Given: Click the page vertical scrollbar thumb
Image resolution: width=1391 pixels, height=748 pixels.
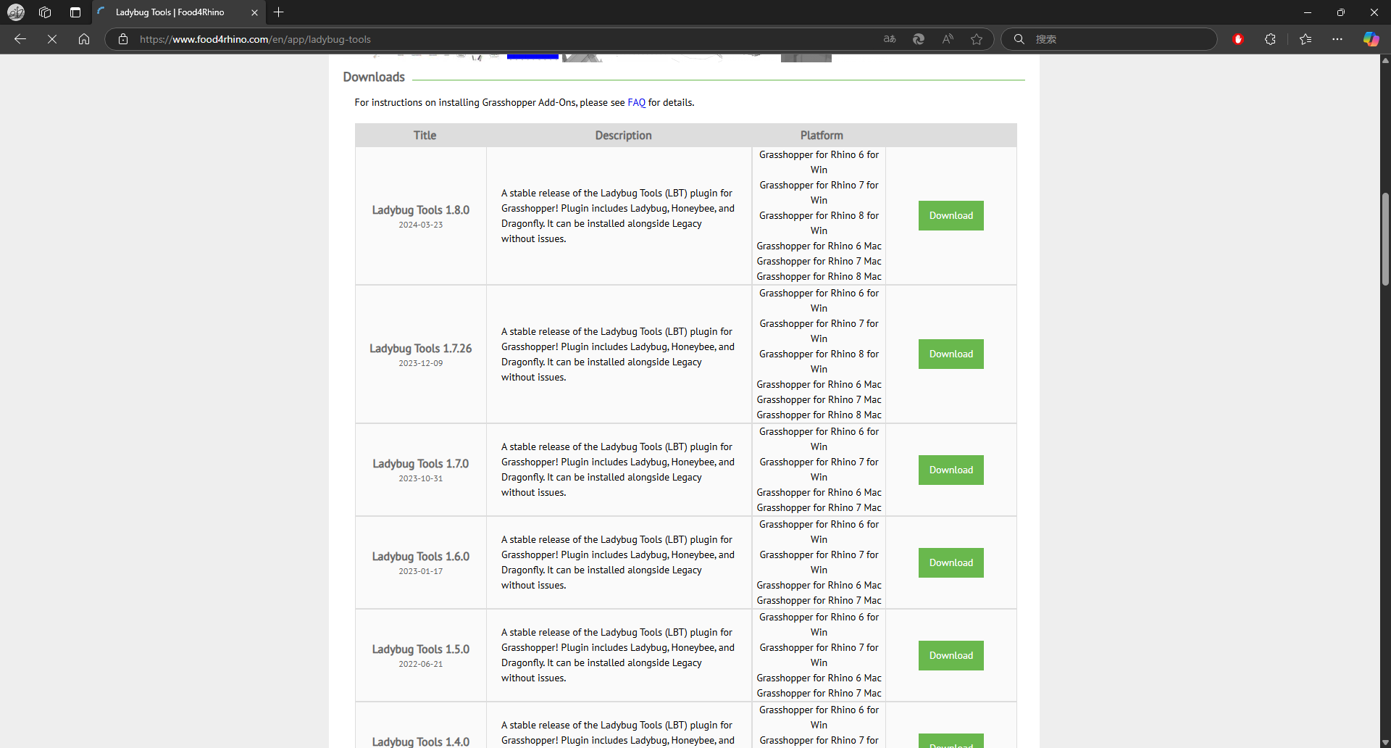Looking at the screenshot, I should tap(1384, 239).
